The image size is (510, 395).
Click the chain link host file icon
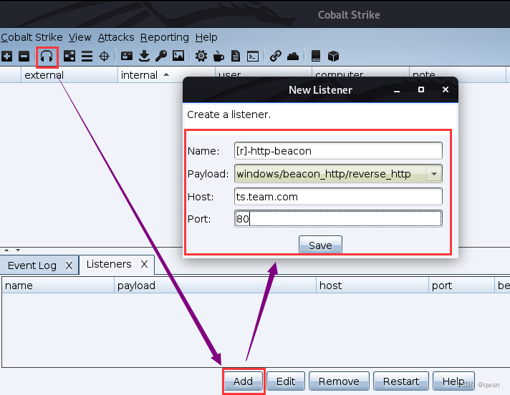pos(276,57)
